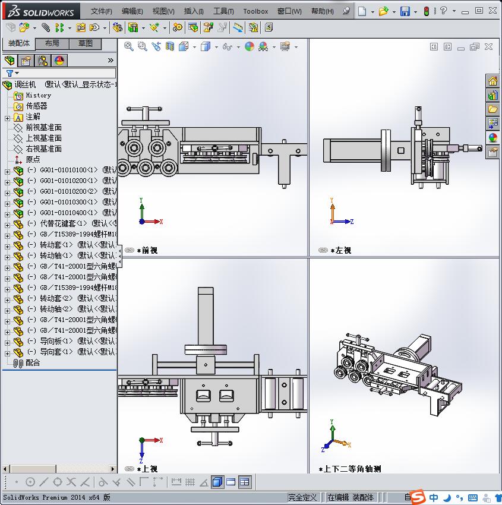Open the View Palette task pane tab

(492, 124)
